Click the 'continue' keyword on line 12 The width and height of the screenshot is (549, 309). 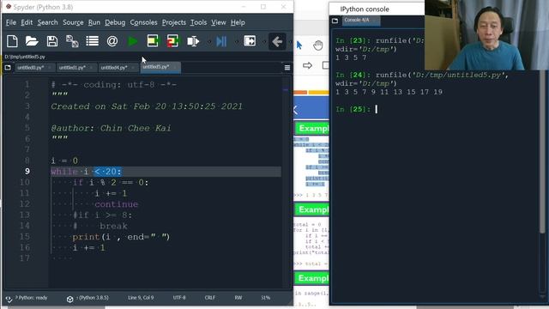tap(117, 204)
